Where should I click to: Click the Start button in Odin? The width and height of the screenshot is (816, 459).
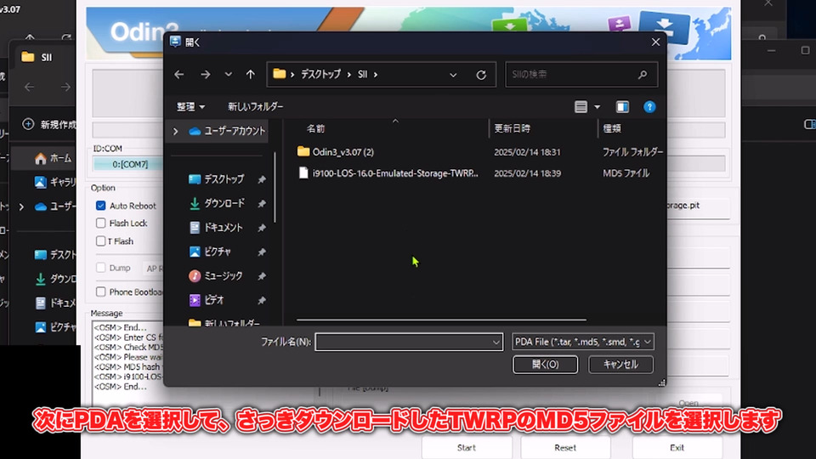(x=467, y=448)
